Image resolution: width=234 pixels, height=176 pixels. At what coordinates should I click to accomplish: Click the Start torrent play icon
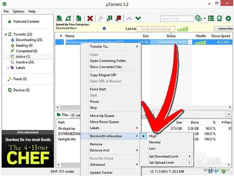(101, 19)
